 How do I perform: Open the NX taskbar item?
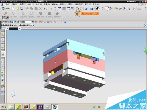(x=55, y=107)
